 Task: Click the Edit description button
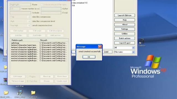click(55, 31)
